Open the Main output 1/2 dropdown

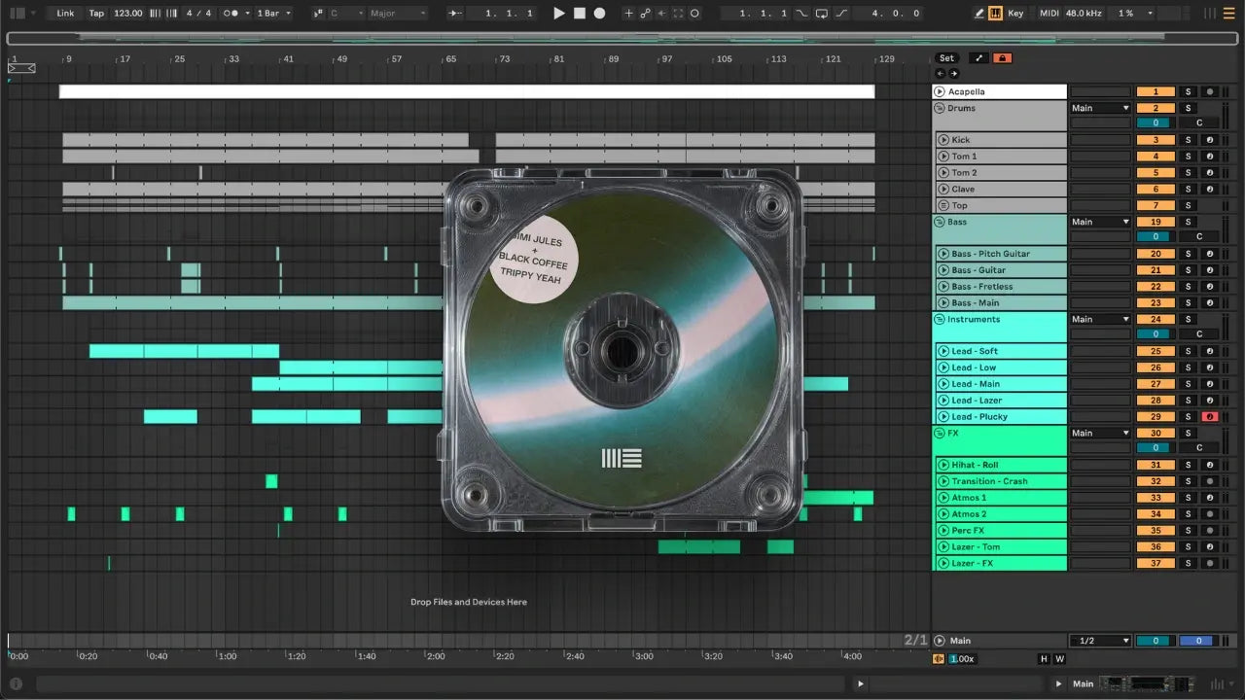point(1100,641)
